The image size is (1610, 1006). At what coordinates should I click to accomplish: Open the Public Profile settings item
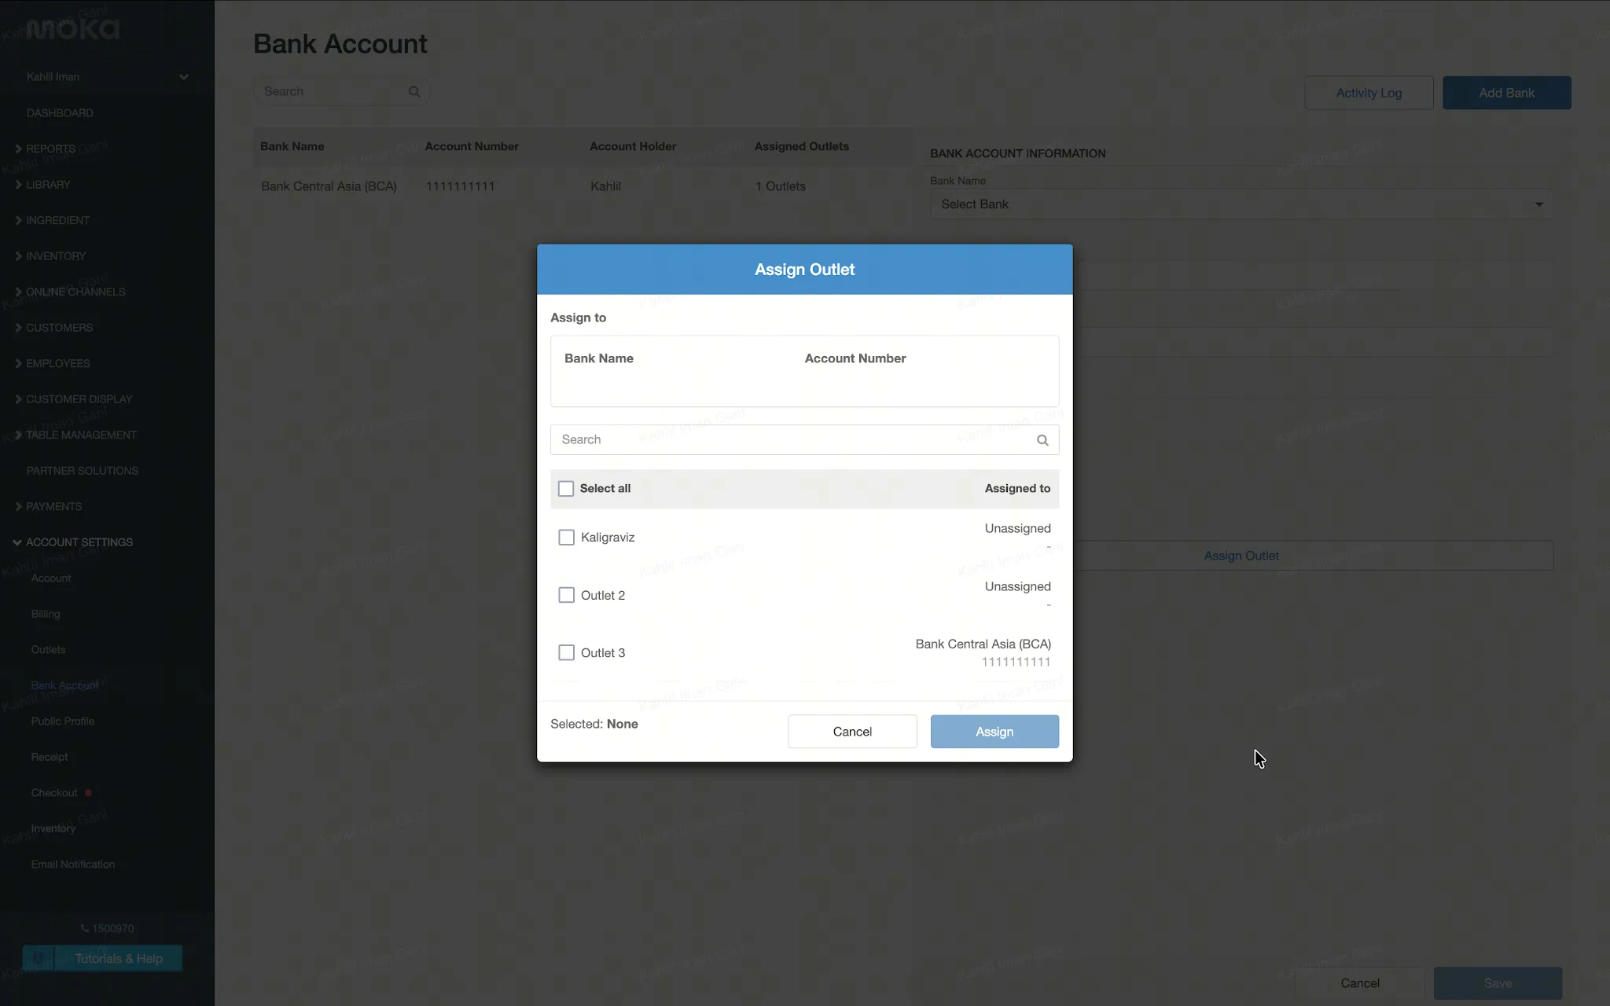pos(63,721)
